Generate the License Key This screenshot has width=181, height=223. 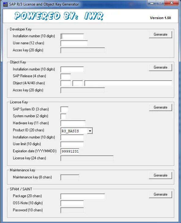160,107
